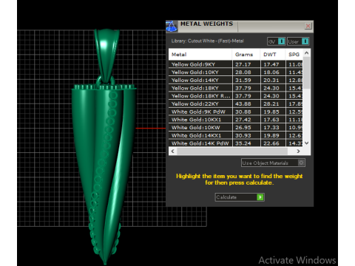Click the Metal column header
Viewport: 355px width, 266px height.
200,55
